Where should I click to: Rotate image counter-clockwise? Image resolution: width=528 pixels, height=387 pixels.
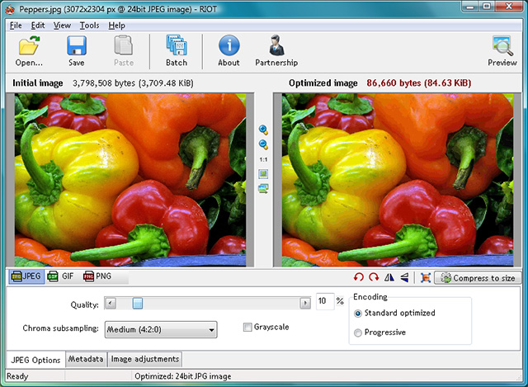pyautogui.click(x=359, y=277)
